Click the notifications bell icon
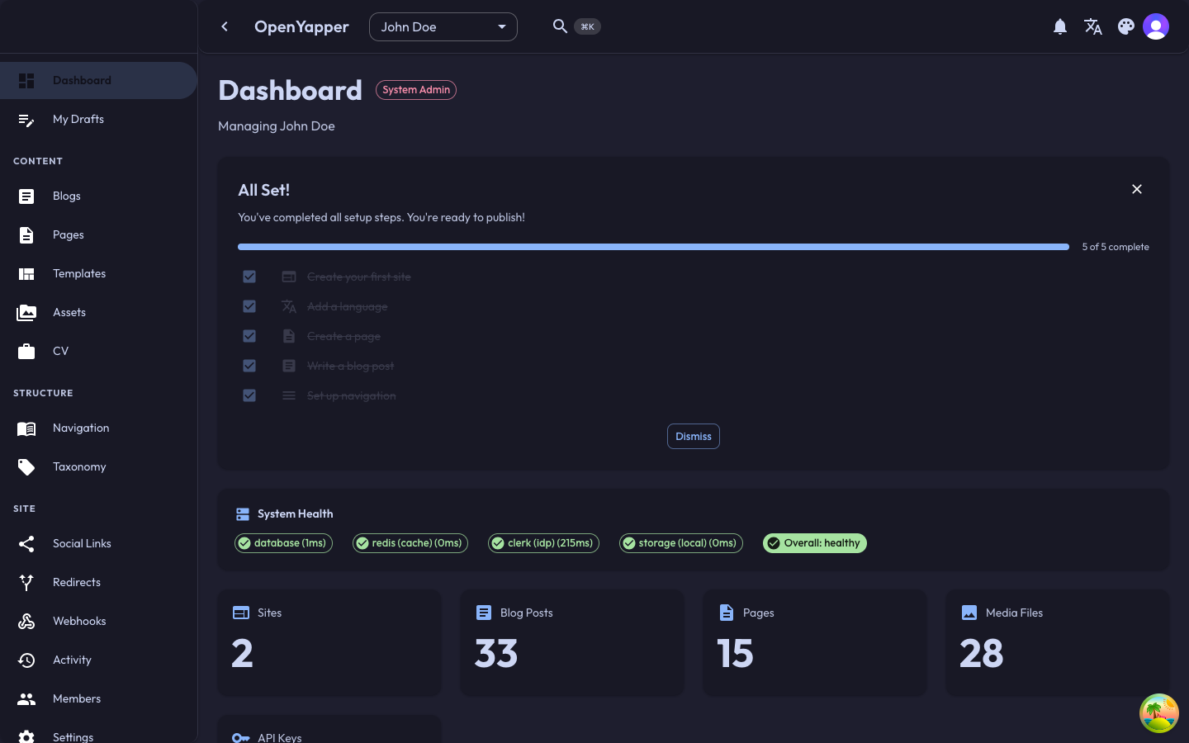 1060,26
